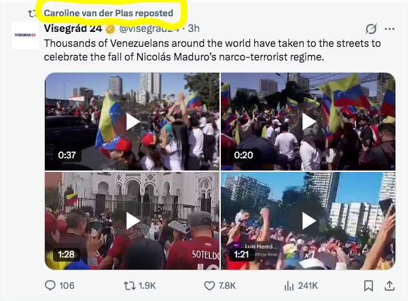Play the 0:20 flag-waving video
409x301 pixels.
click(x=308, y=122)
